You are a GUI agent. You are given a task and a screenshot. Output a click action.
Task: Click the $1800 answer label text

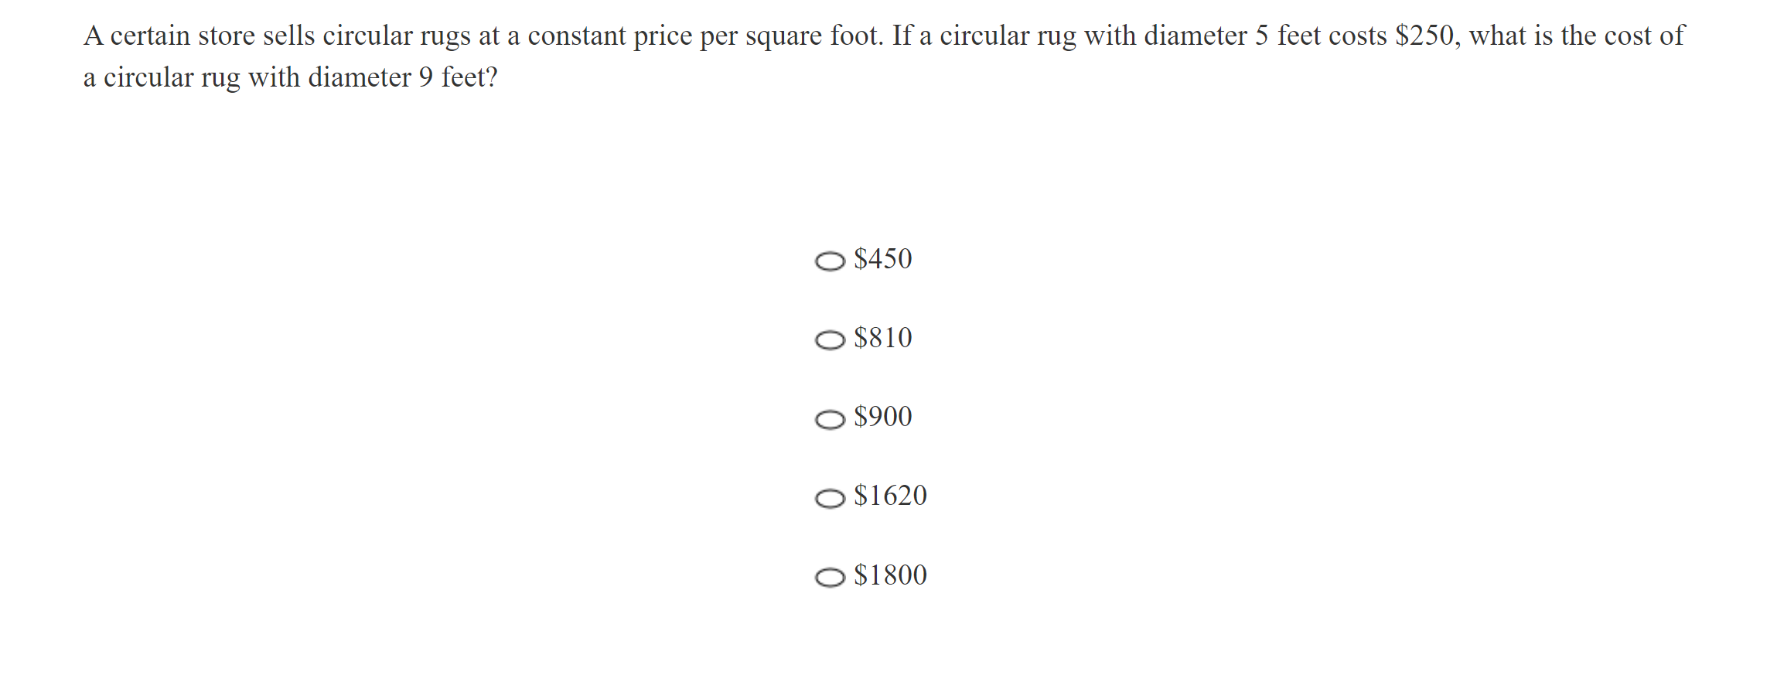[x=890, y=575]
